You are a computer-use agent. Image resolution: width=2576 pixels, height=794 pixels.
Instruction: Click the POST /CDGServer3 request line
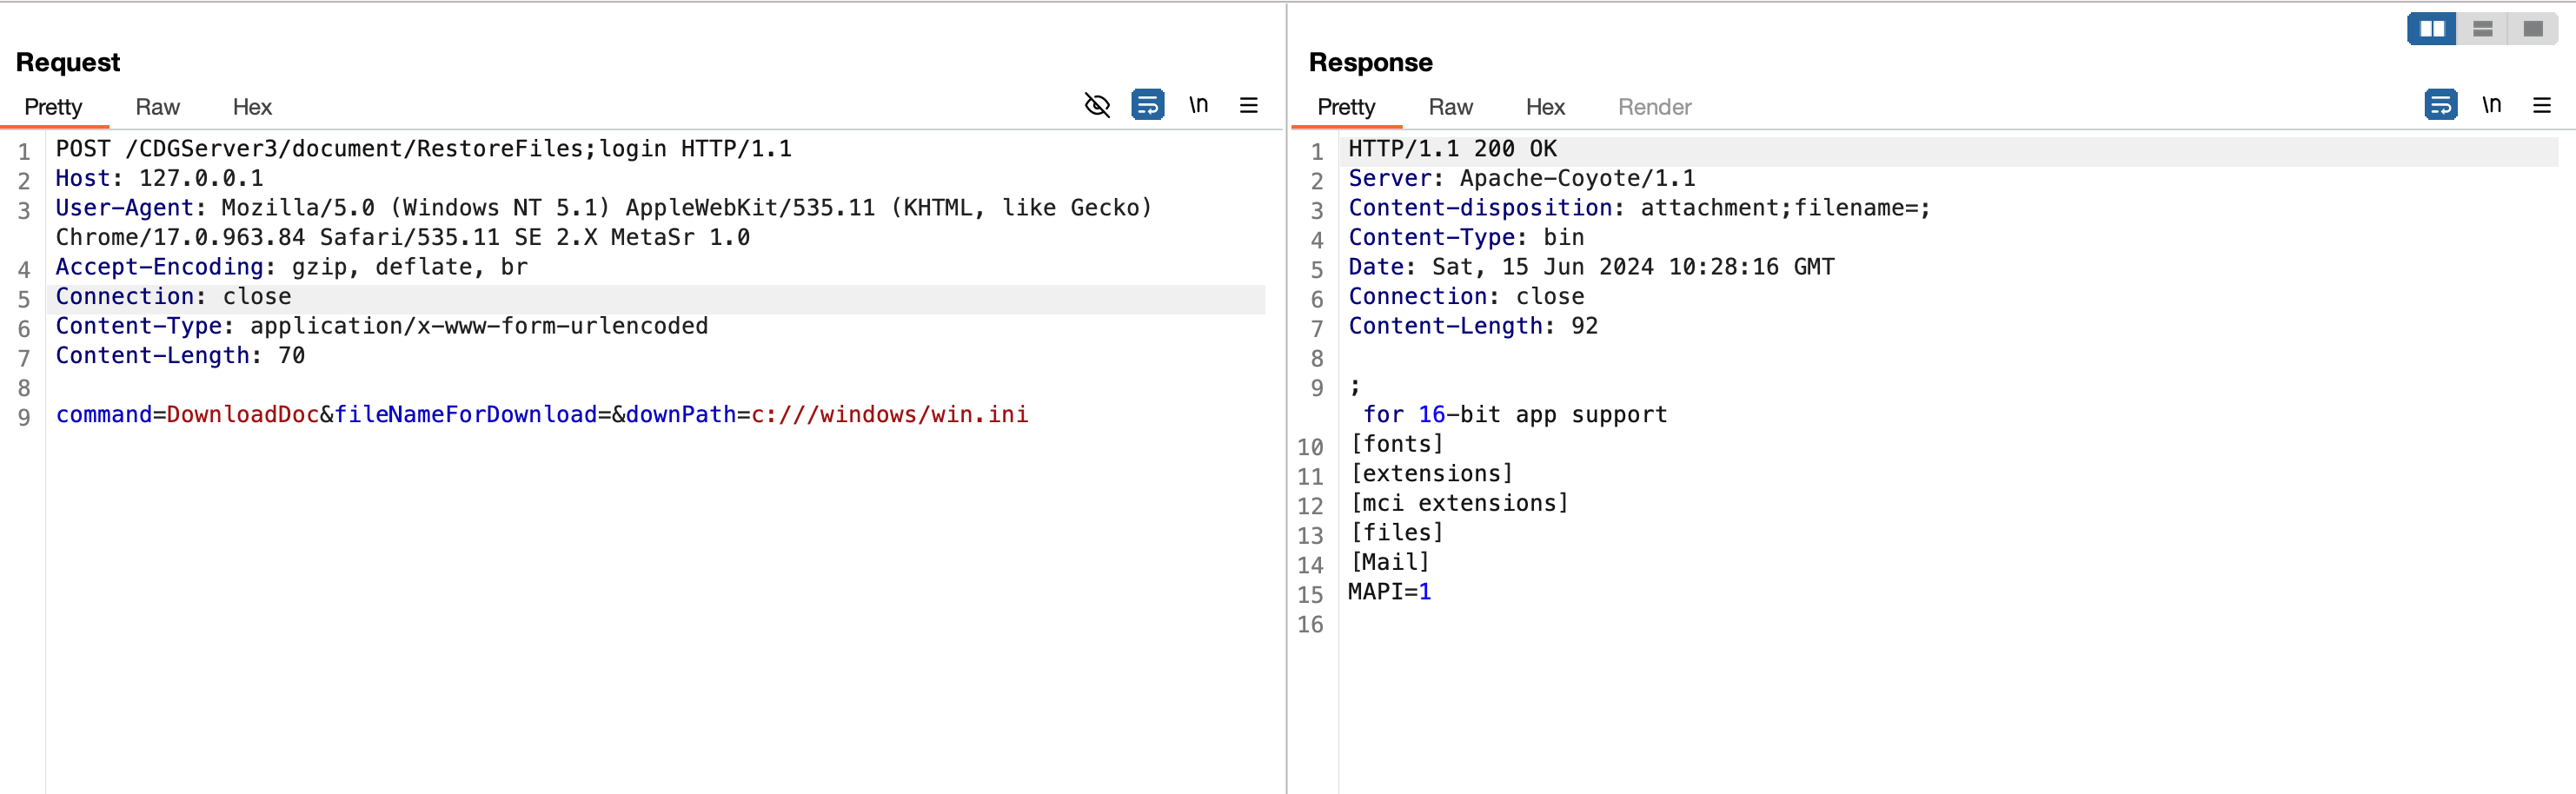423,149
